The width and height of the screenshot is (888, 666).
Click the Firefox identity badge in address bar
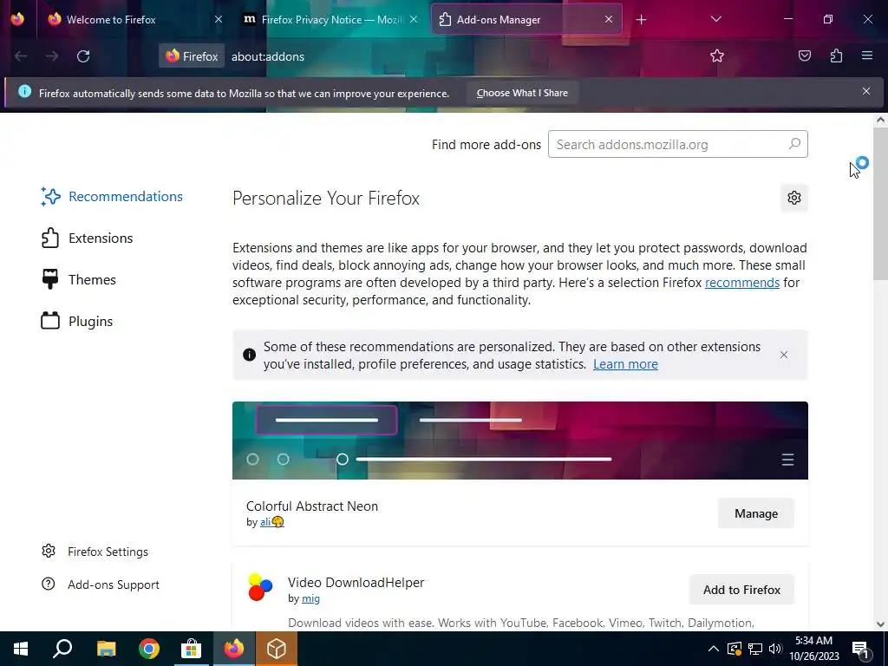tap(192, 56)
